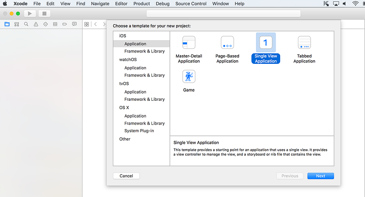Click the activity status field in toolbar
The width and height of the screenshot is (365, 197).
[224, 14]
